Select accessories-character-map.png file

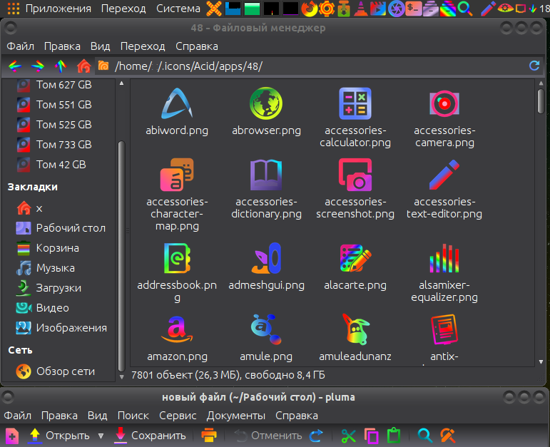point(177,195)
